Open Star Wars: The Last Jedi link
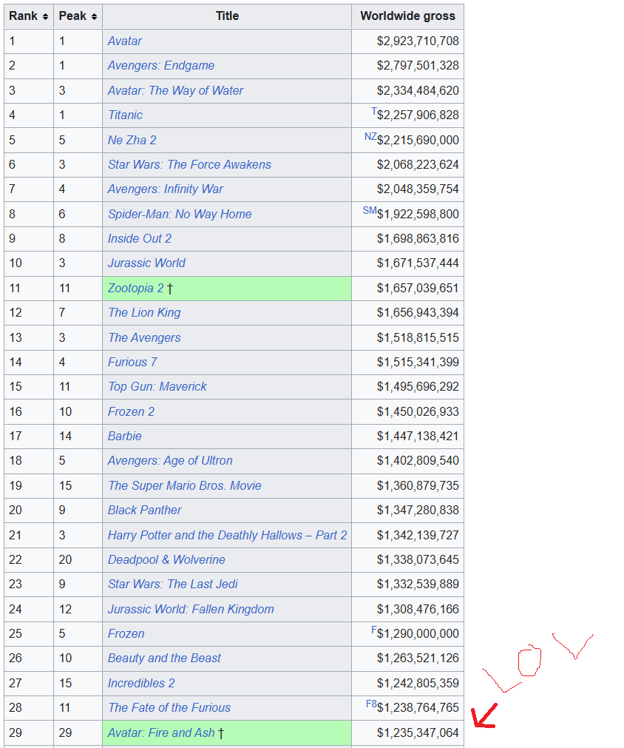Viewport: 624px width, 748px height. coord(172,584)
